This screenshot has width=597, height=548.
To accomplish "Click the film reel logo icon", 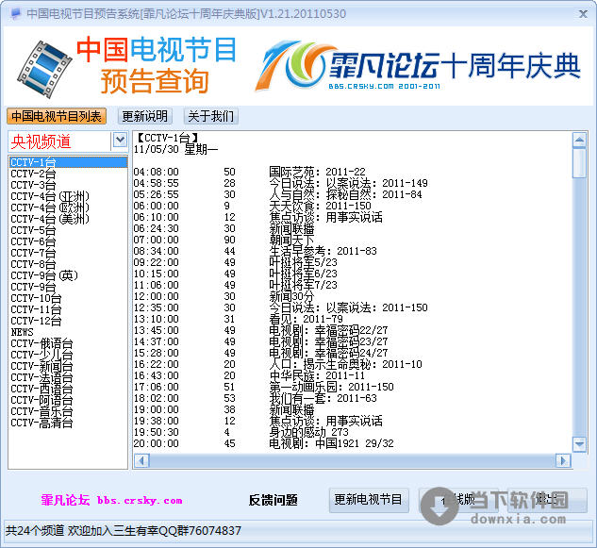I will [44, 69].
